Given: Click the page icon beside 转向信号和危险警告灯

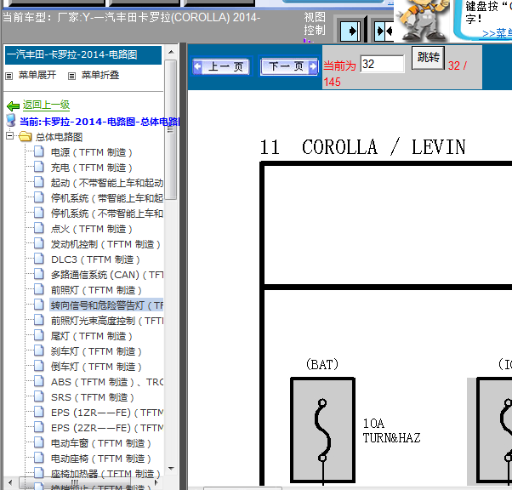Looking at the screenshot, I should point(39,305).
